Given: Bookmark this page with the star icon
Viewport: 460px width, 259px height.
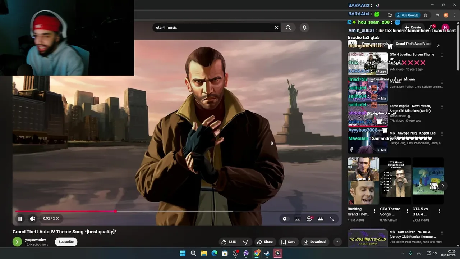Looking at the screenshot, I should point(425,15).
